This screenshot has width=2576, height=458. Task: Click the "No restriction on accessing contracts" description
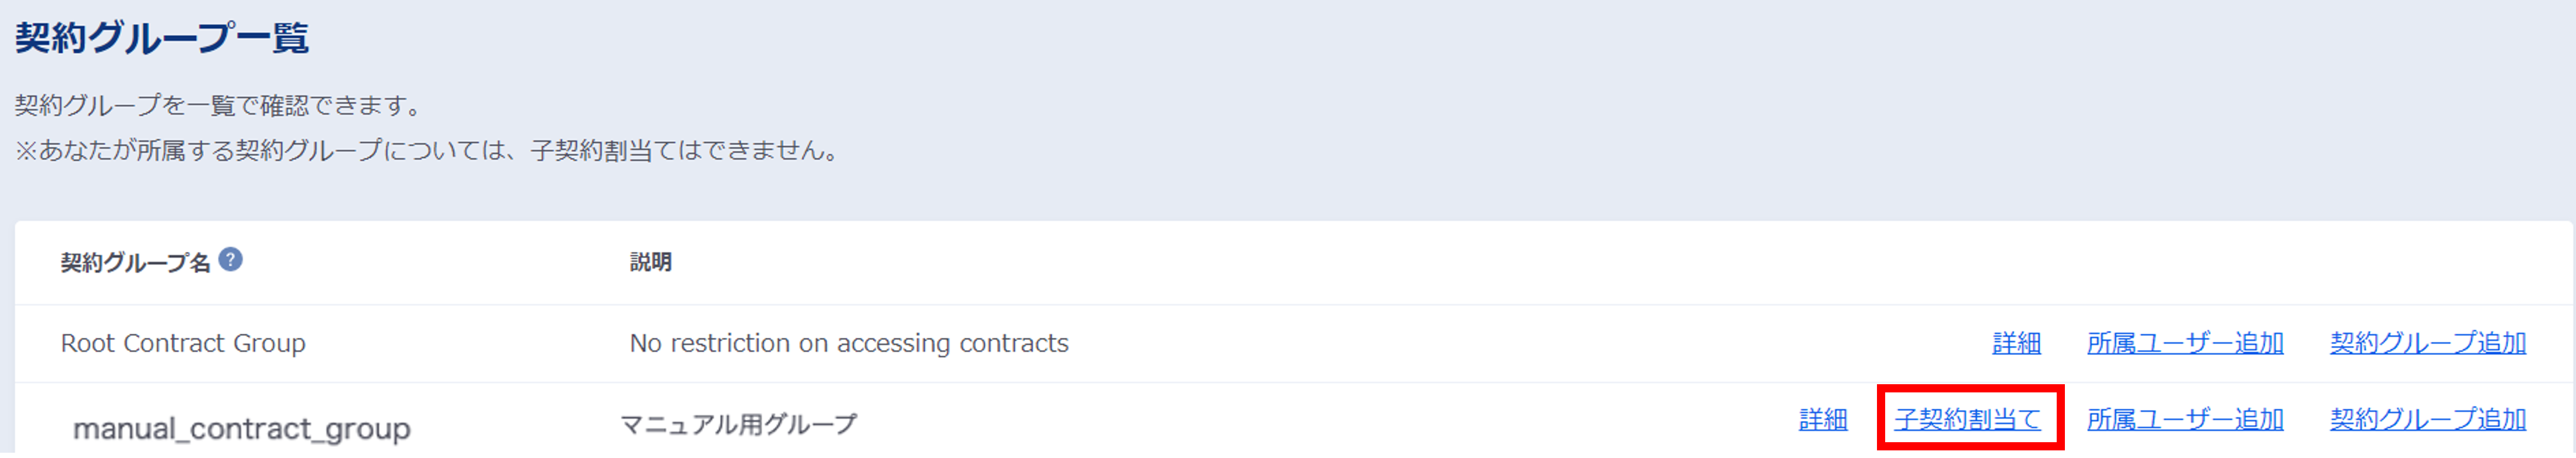point(848,343)
